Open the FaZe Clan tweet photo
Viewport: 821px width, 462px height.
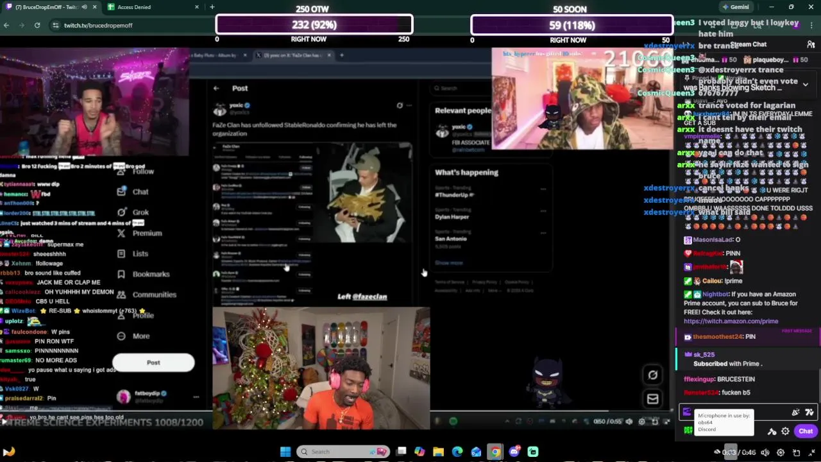364,193
